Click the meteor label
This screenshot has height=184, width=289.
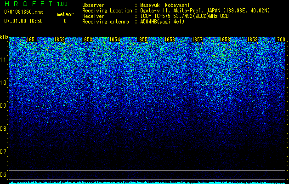pyautogui.click(x=65, y=14)
